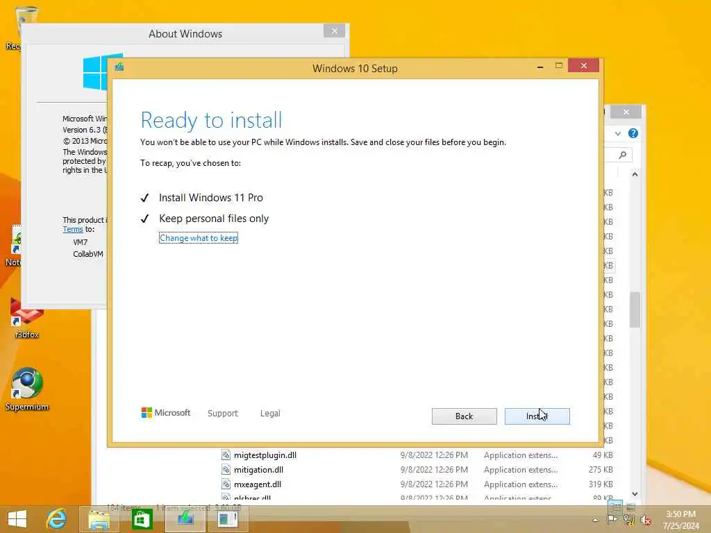
Task: Go Back in Windows 10 Setup
Action: click(x=464, y=416)
